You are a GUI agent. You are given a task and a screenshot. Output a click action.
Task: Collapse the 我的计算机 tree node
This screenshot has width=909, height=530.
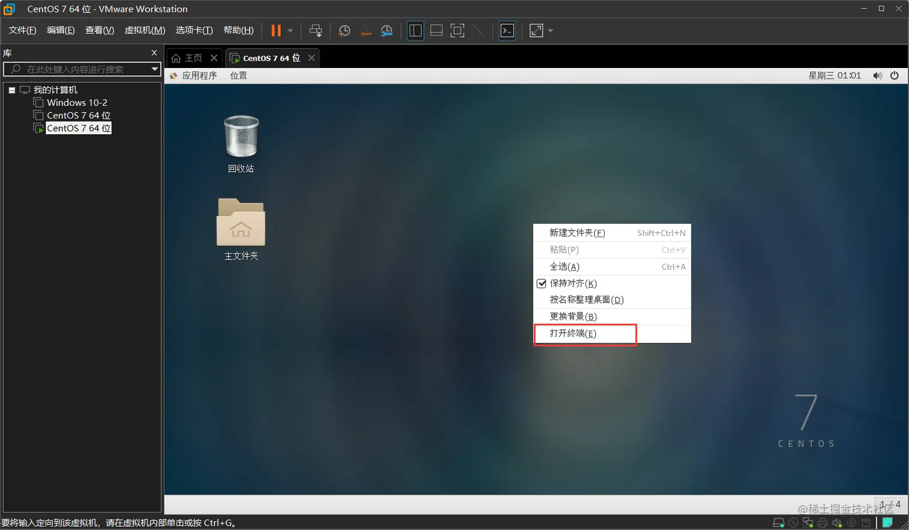point(11,90)
